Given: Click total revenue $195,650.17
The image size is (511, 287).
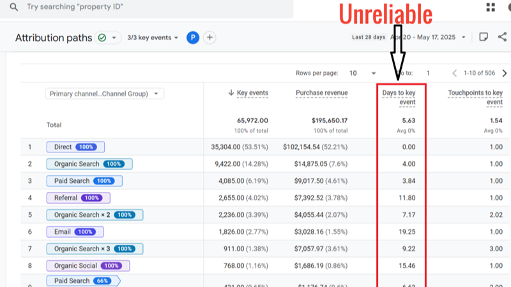Looking at the screenshot, I should [330, 121].
